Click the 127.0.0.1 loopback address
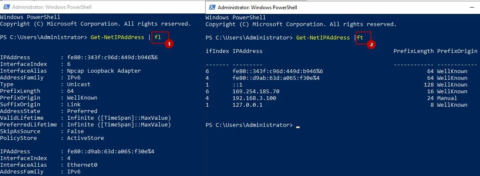Image resolution: width=480 pixels, height=176 pixels. point(248,105)
